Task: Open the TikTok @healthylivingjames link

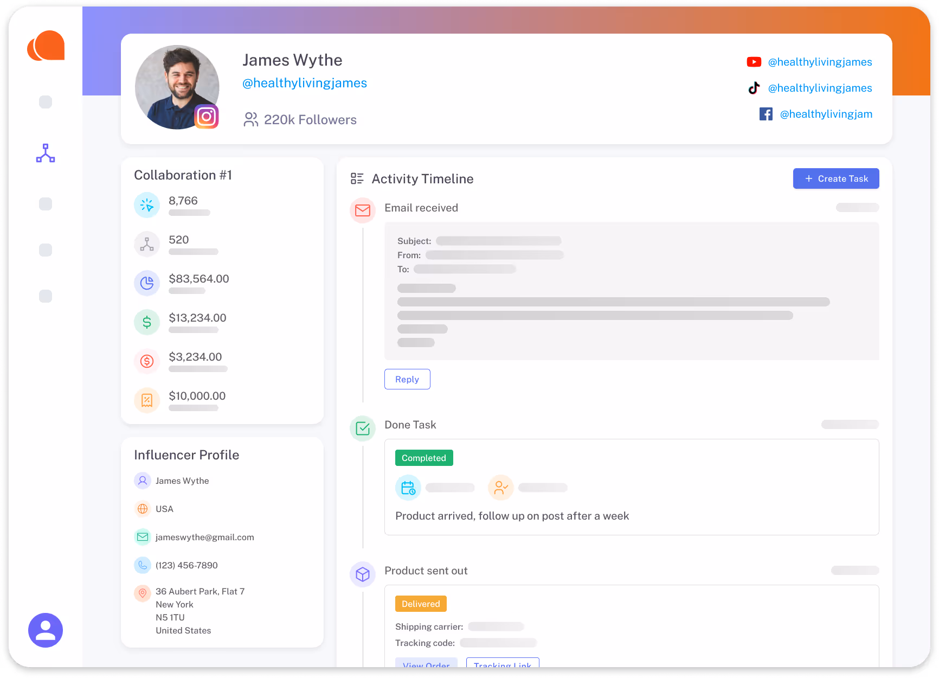Action: (x=820, y=88)
